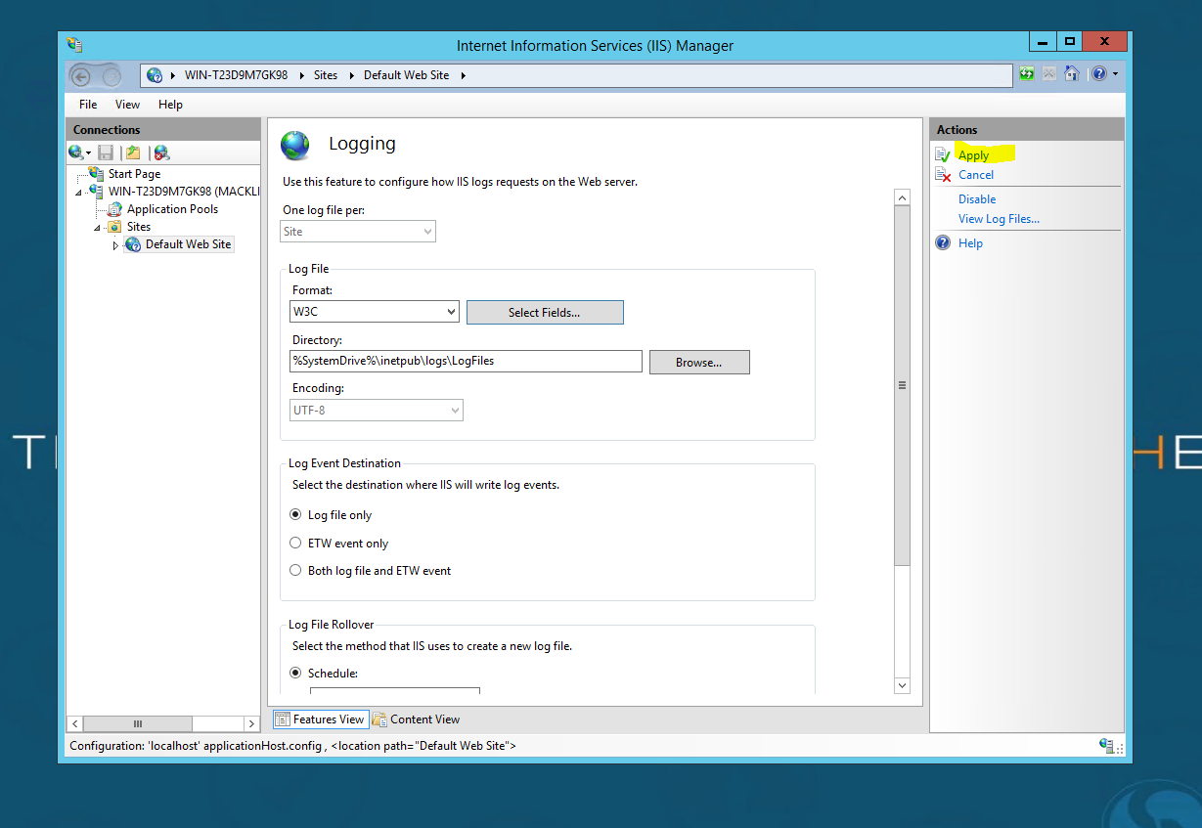1202x828 pixels.
Task: Click the scroll down arrow of Logging pane
Action: pos(902,686)
